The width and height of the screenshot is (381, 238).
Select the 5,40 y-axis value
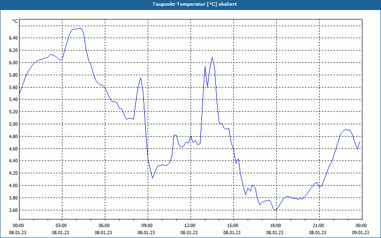[13, 99]
